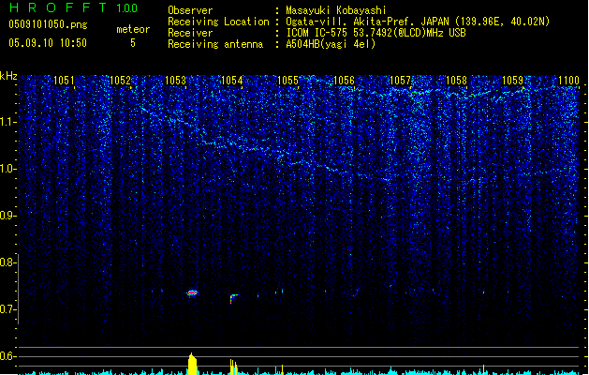Click the A504HB(yagi 4el) antenna text
This screenshot has width=589, height=375.
click(x=331, y=44)
